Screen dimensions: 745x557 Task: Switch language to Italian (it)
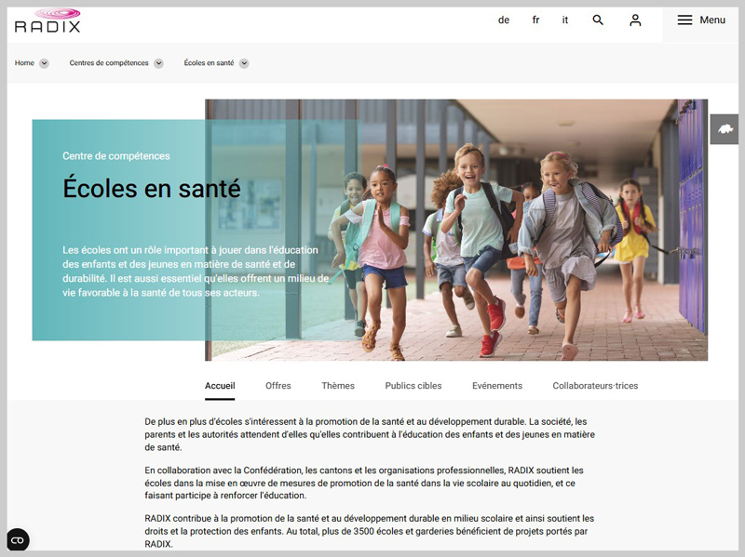point(565,20)
